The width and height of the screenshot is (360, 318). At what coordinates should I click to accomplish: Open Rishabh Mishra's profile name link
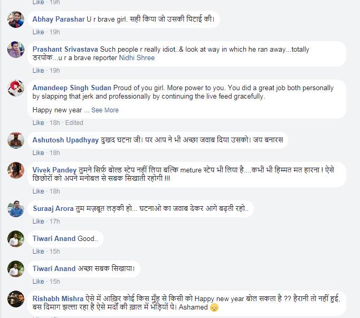tap(58, 298)
